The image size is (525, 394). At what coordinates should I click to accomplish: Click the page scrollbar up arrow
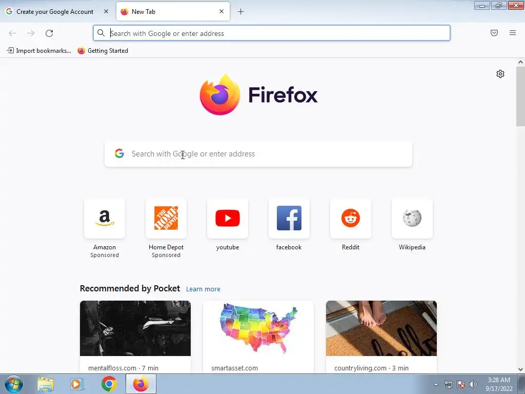[x=520, y=62]
